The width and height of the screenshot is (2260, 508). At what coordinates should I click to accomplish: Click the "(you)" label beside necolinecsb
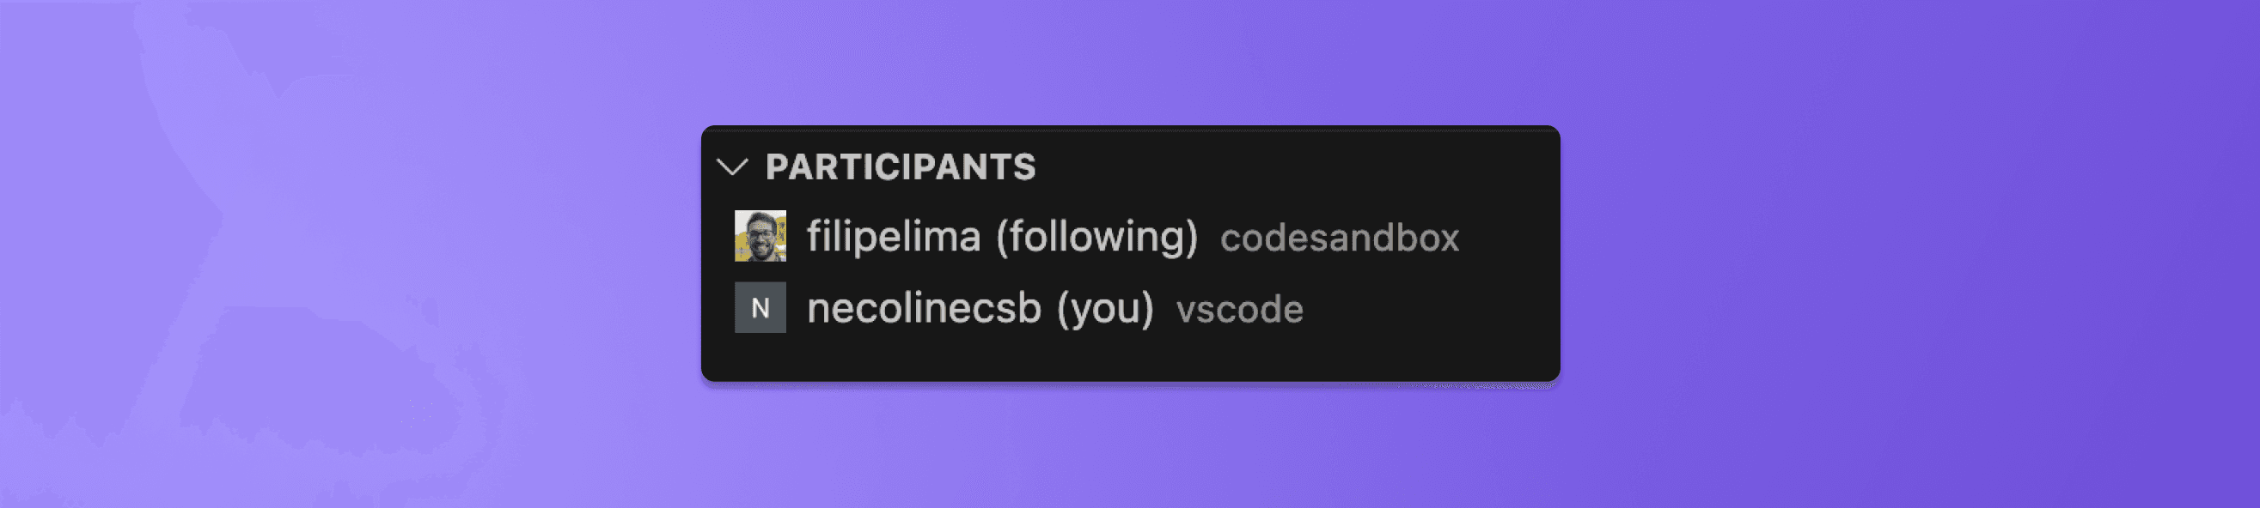coord(1104,308)
